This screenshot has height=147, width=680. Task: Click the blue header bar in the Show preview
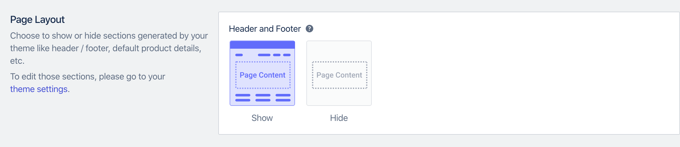(x=262, y=45)
